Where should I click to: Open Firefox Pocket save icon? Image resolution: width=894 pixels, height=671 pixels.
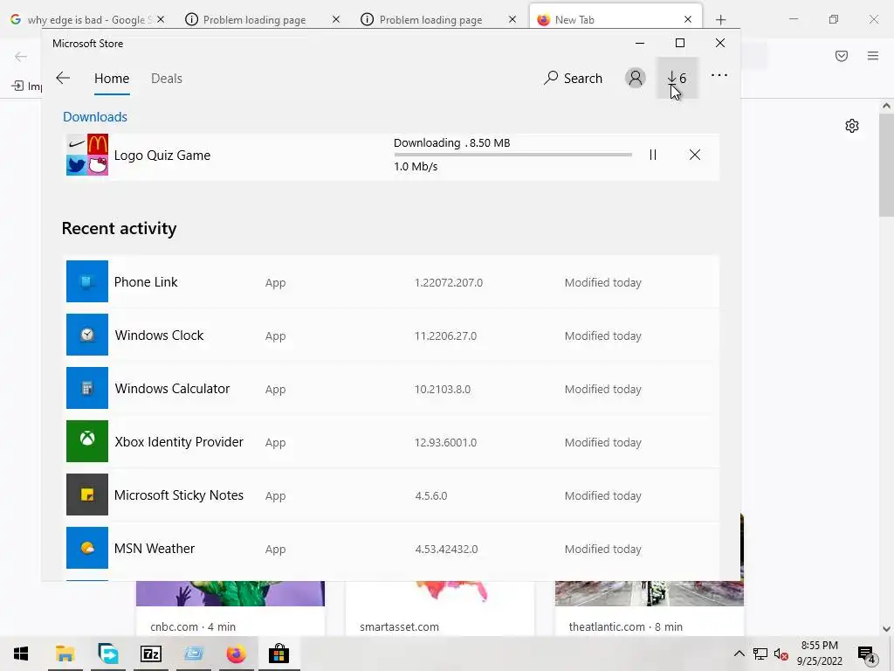pyautogui.click(x=842, y=56)
